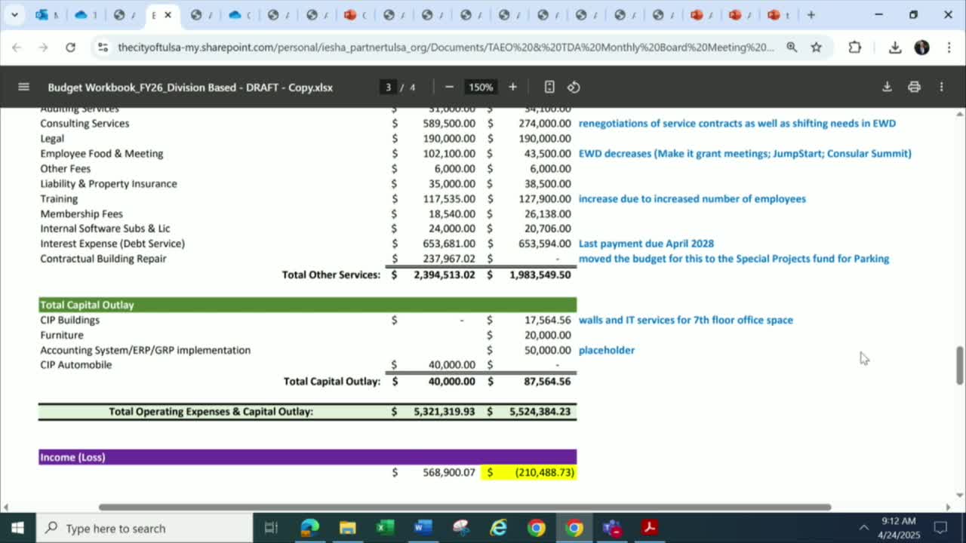Download the Budget Workbook PDF
Viewport: 966px width, 543px height.
pyautogui.click(x=887, y=87)
